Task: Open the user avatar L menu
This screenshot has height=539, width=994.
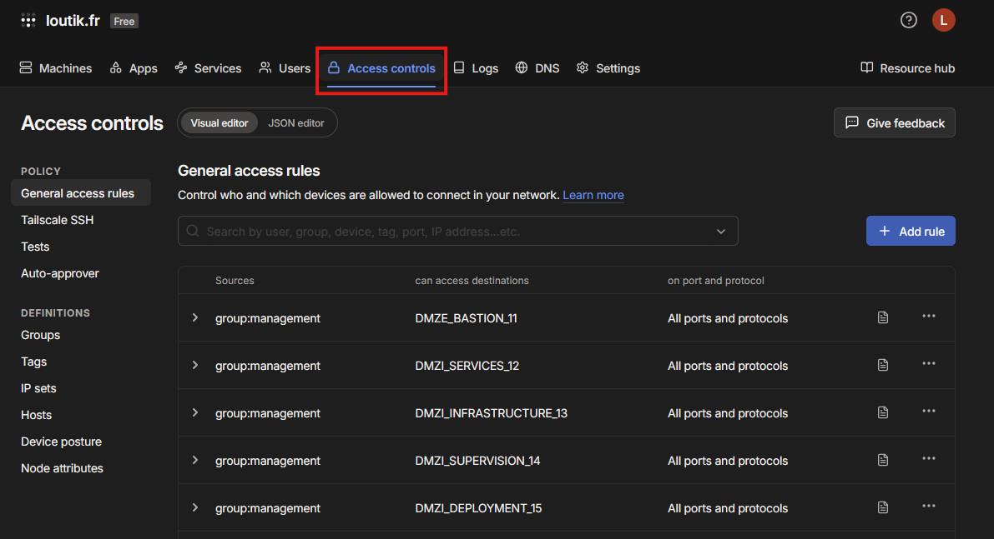Action: click(x=943, y=20)
